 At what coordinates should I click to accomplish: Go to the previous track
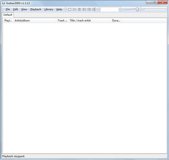click(84, 10)
